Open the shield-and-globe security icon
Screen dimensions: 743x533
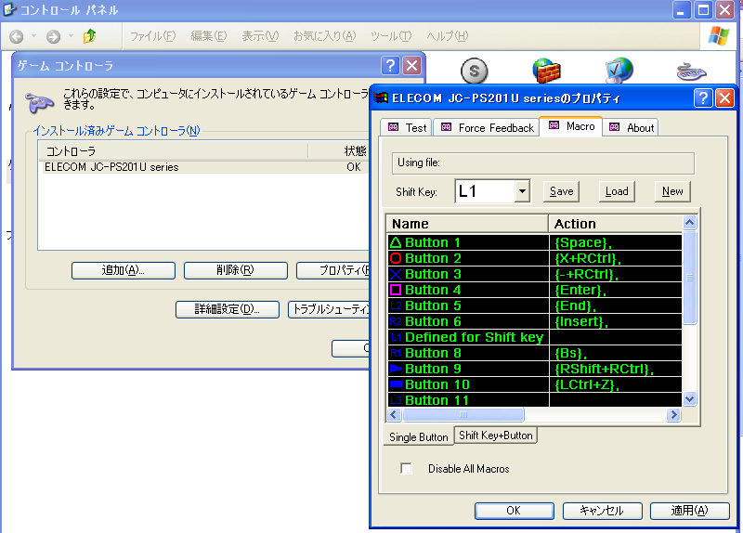pyautogui.click(x=619, y=71)
